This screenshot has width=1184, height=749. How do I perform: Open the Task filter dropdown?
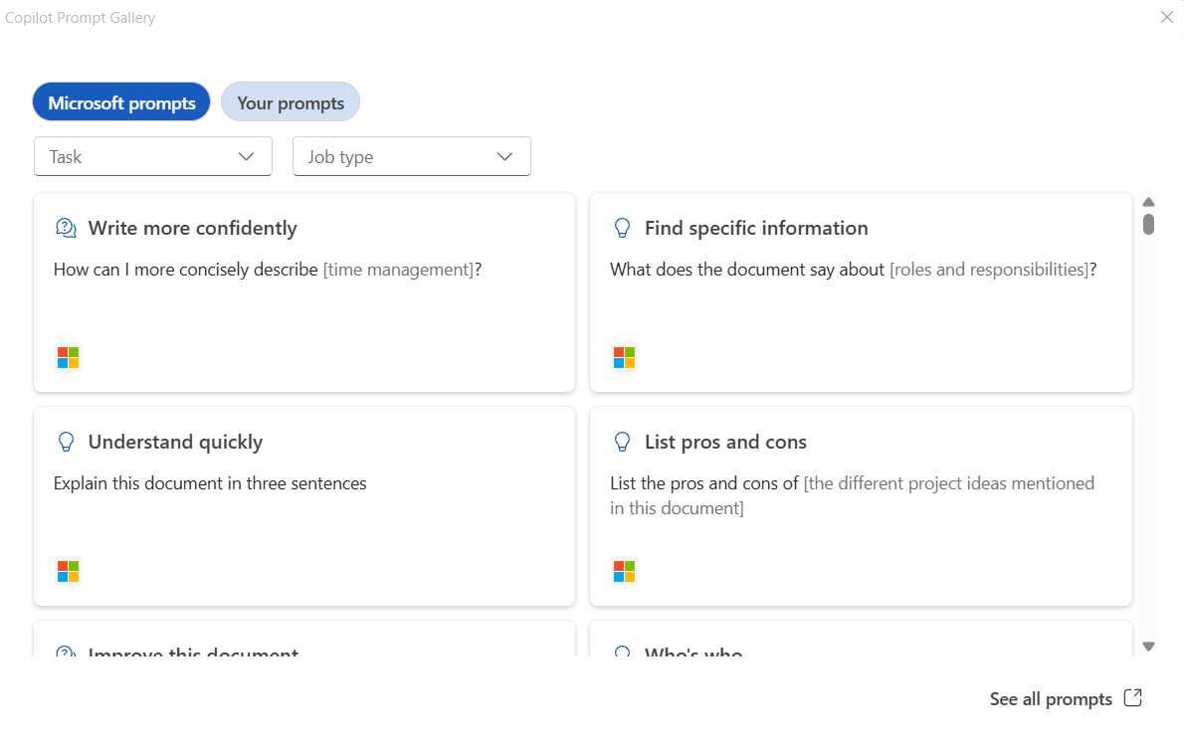coord(153,157)
